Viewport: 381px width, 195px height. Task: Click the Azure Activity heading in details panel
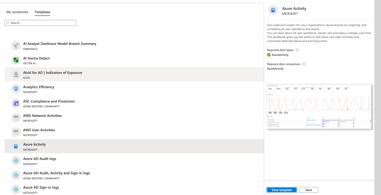pos(294,9)
